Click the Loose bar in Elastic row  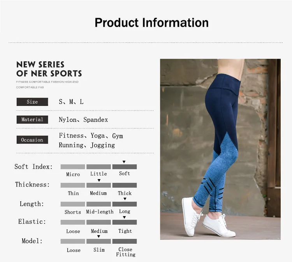(73, 222)
